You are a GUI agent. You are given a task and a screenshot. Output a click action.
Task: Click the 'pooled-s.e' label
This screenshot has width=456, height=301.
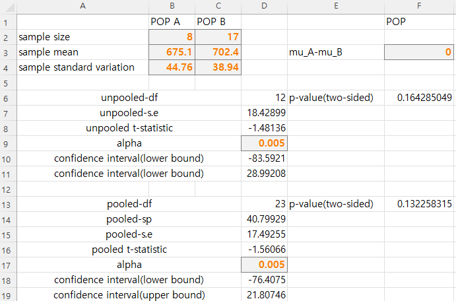coord(129,234)
